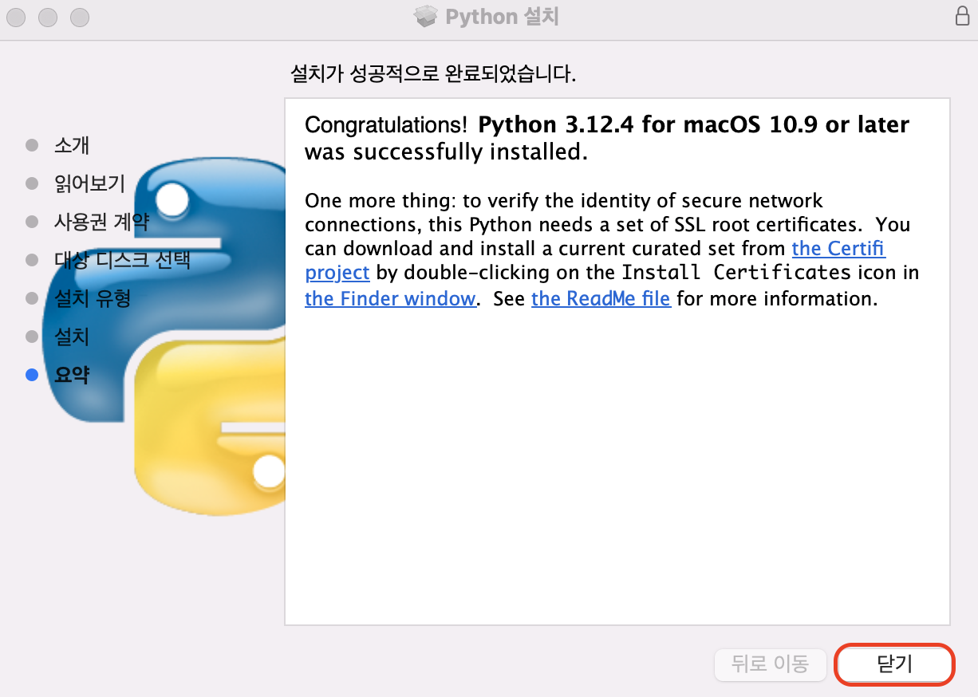The width and height of the screenshot is (978, 697).
Task: Click the zoom window button
Action: pyautogui.click(x=80, y=17)
